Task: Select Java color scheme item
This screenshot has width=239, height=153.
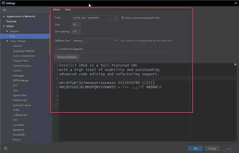Action: pyautogui.click(x=16, y=90)
